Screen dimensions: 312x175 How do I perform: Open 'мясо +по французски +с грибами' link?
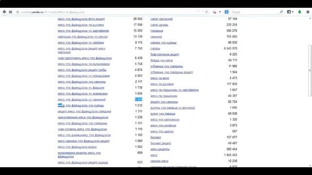coord(81,43)
